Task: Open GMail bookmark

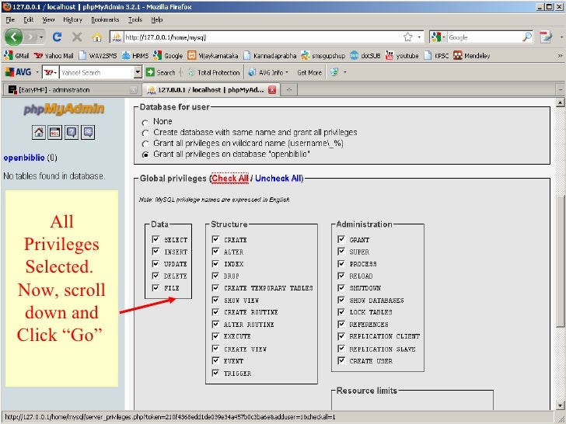Action: pos(16,56)
